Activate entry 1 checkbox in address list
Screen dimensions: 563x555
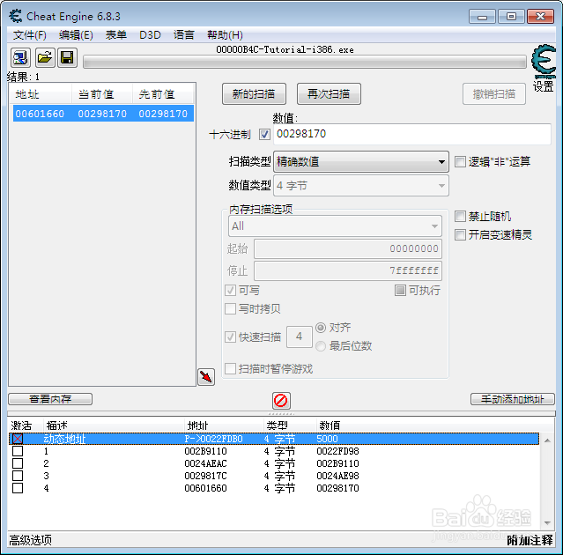pos(18,451)
